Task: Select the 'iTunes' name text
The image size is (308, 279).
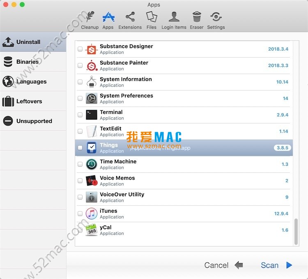Action: tap(108, 211)
